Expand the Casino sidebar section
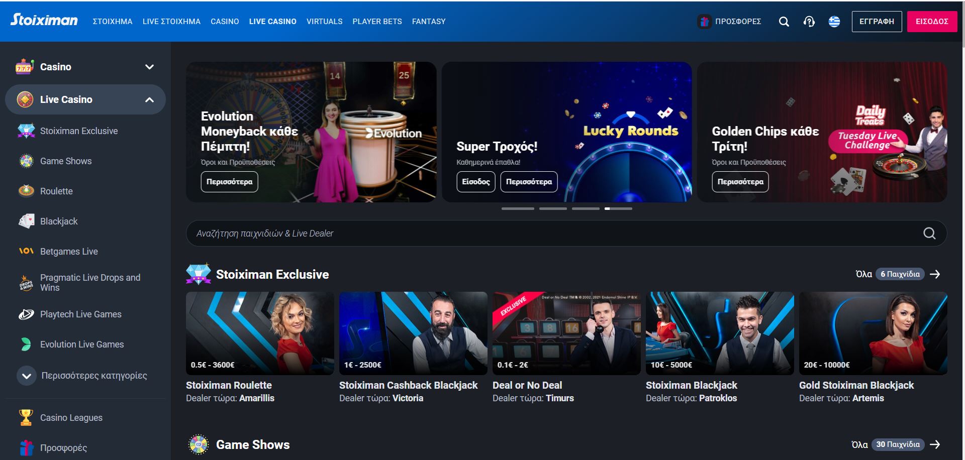This screenshot has width=965, height=460. click(x=149, y=67)
